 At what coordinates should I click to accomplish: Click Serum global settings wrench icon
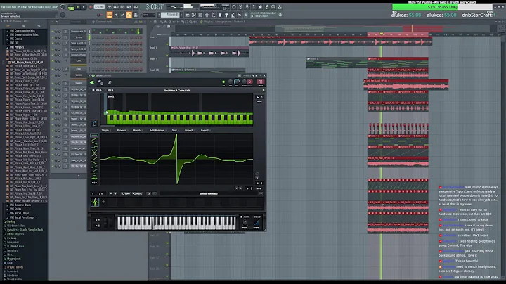[110, 83]
